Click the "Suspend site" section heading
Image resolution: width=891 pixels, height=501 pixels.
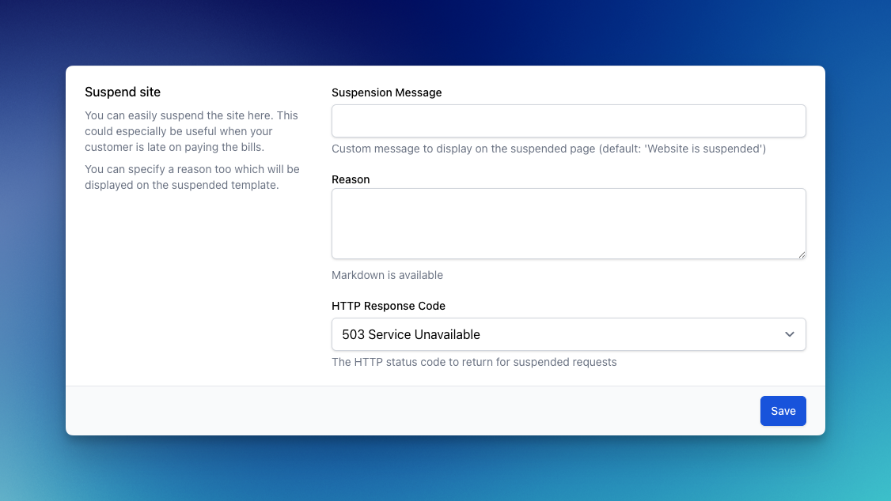click(x=123, y=92)
